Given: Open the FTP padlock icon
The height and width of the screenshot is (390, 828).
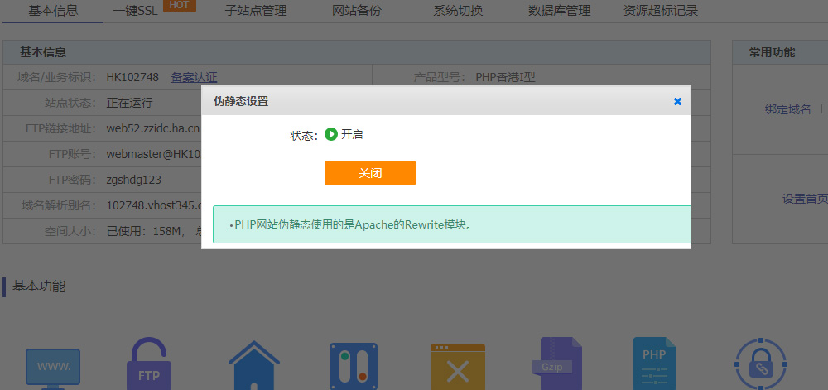Looking at the screenshot, I should (x=149, y=364).
